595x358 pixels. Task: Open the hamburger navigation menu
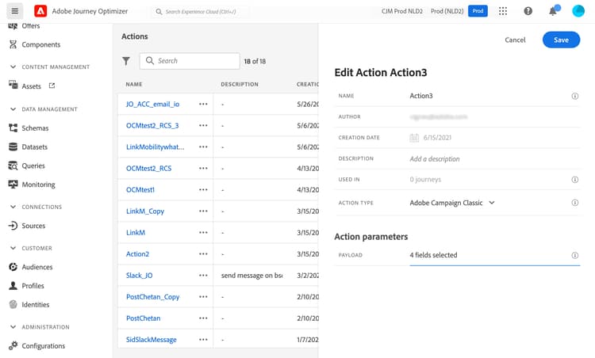pyautogui.click(x=15, y=11)
